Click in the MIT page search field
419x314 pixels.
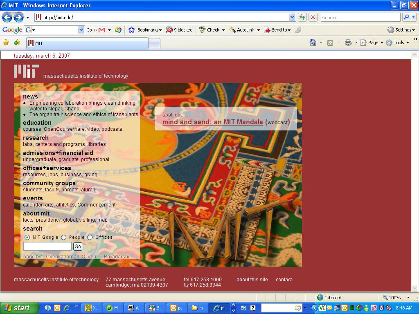47,247
